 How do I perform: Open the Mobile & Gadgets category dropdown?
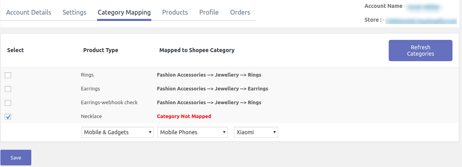click(x=117, y=132)
